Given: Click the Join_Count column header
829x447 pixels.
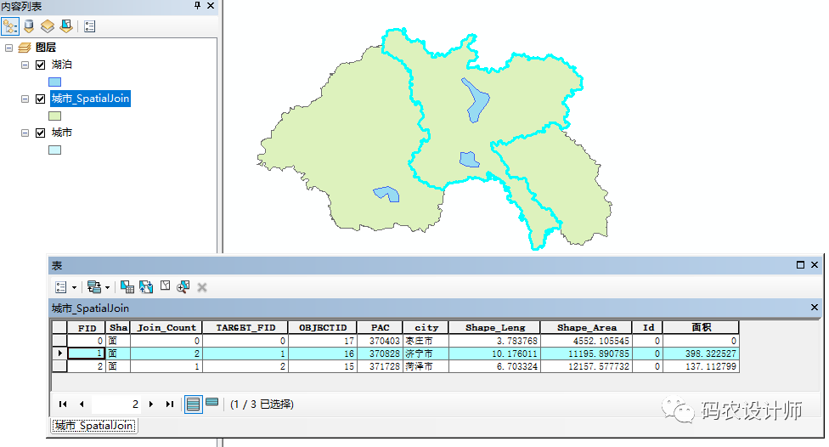Looking at the screenshot, I should pyautogui.click(x=166, y=327).
